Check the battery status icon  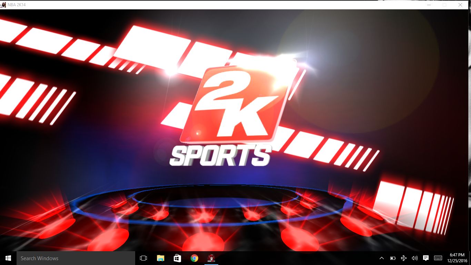click(x=393, y=258)
